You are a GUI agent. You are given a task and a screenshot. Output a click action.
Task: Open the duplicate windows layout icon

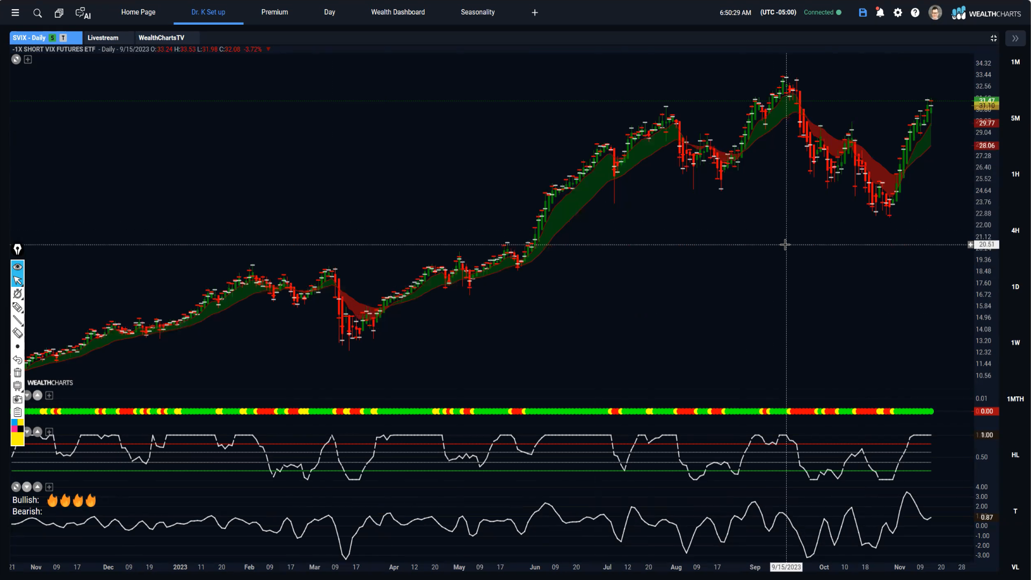pos(59,13)
